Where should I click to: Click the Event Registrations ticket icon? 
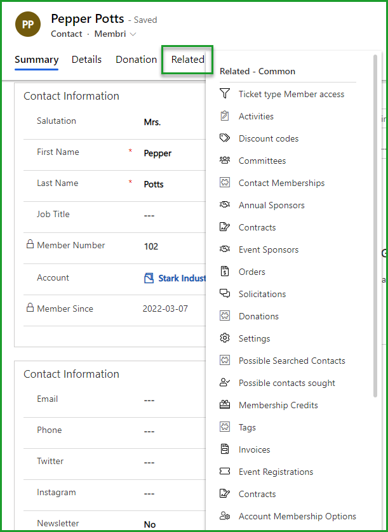pos(225,472)
